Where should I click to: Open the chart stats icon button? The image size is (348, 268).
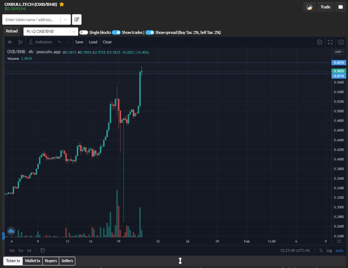pyautogui.click(x=309, y=7)
